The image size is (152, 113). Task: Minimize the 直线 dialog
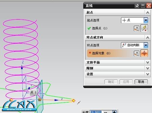(x=143, y=6)
